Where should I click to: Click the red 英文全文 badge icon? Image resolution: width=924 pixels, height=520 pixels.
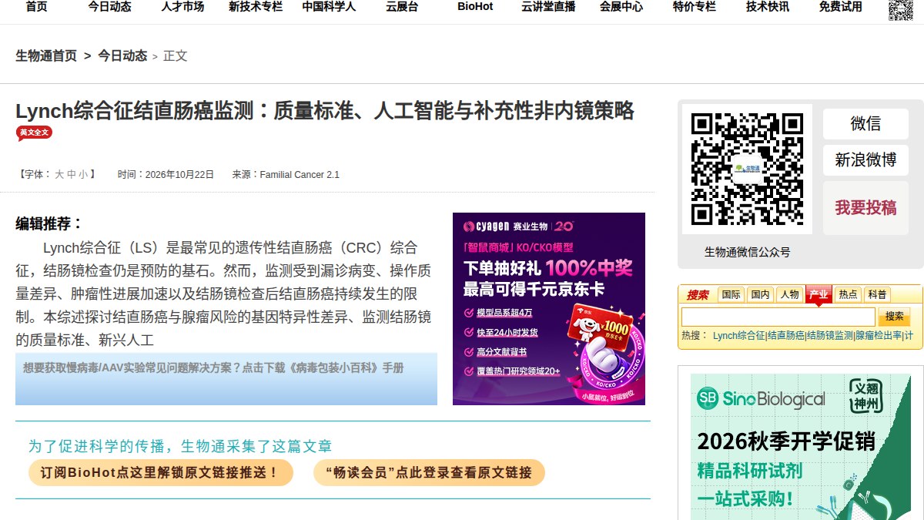[34, 133]
